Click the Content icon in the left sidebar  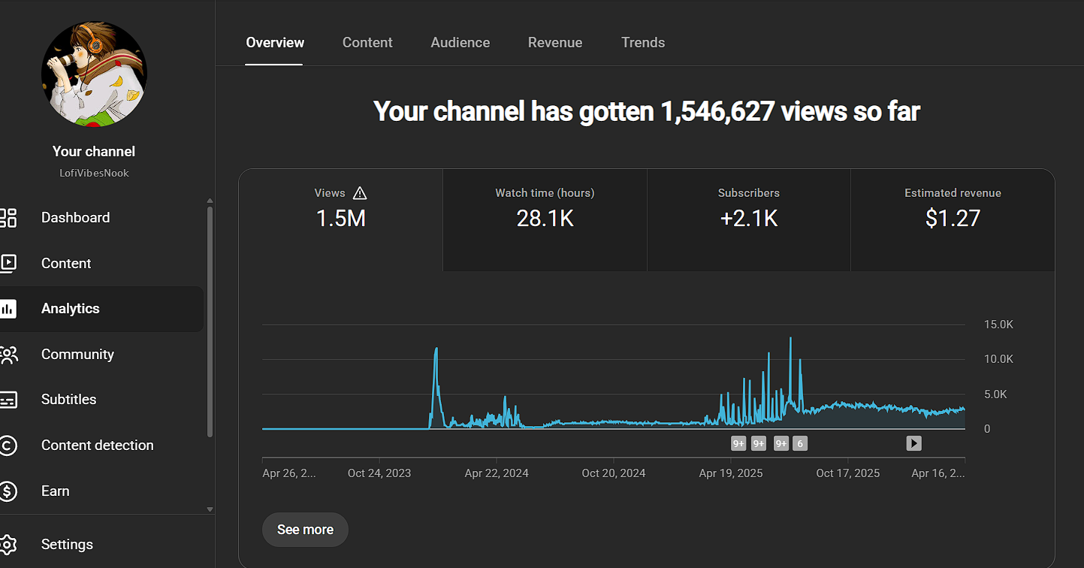pyautogui.click(x=8, y=263)
